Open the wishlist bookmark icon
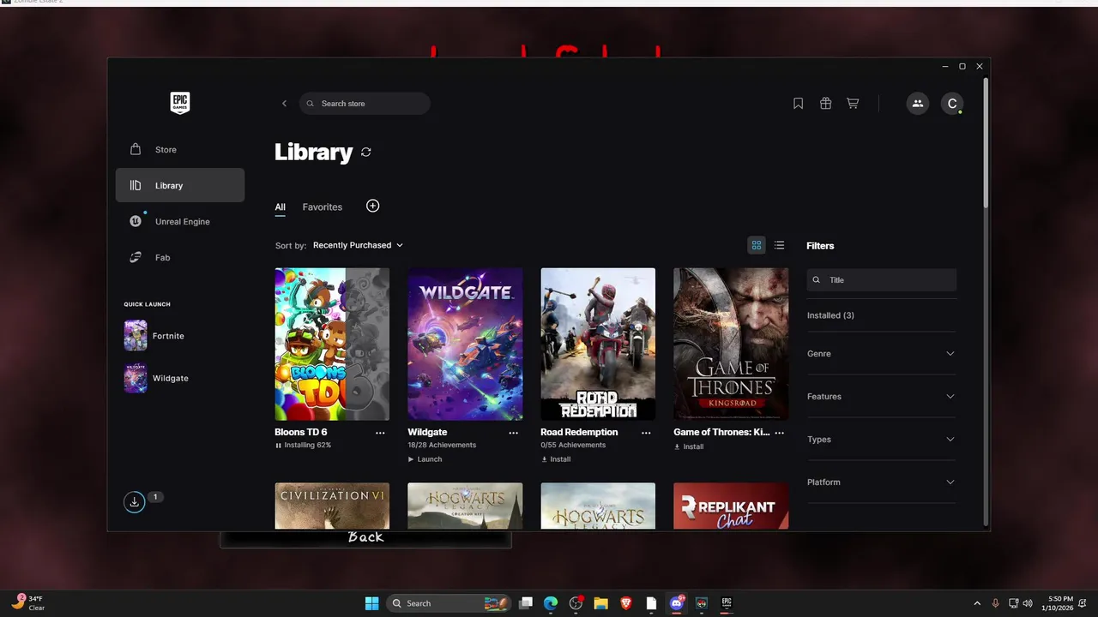 pos(798,104)
